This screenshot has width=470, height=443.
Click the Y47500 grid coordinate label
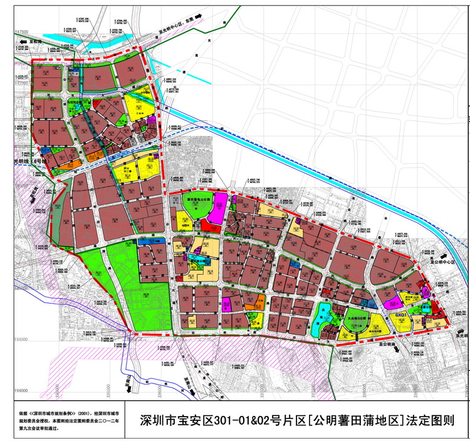click(23, 31)
